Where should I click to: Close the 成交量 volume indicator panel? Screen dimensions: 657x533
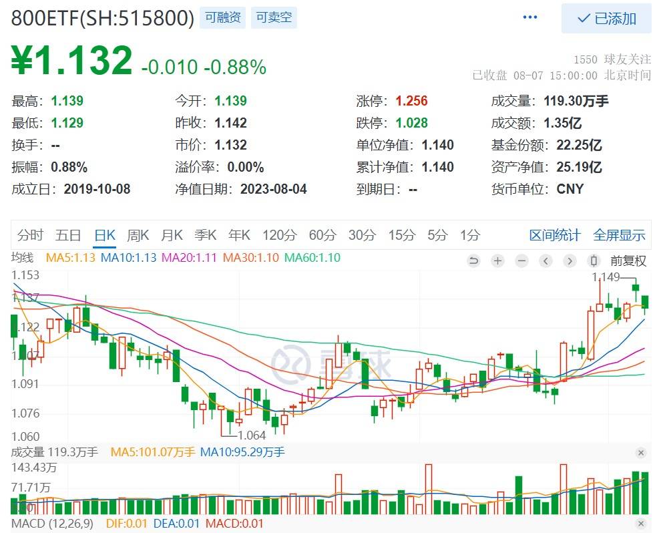click(x=641, y=453)
